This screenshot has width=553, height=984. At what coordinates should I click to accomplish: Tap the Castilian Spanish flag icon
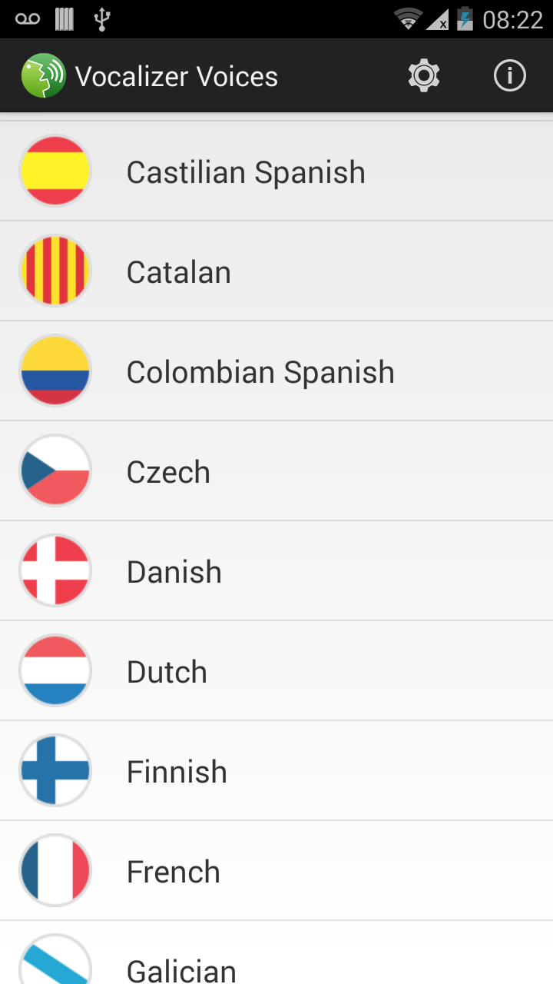pos(55,171)
